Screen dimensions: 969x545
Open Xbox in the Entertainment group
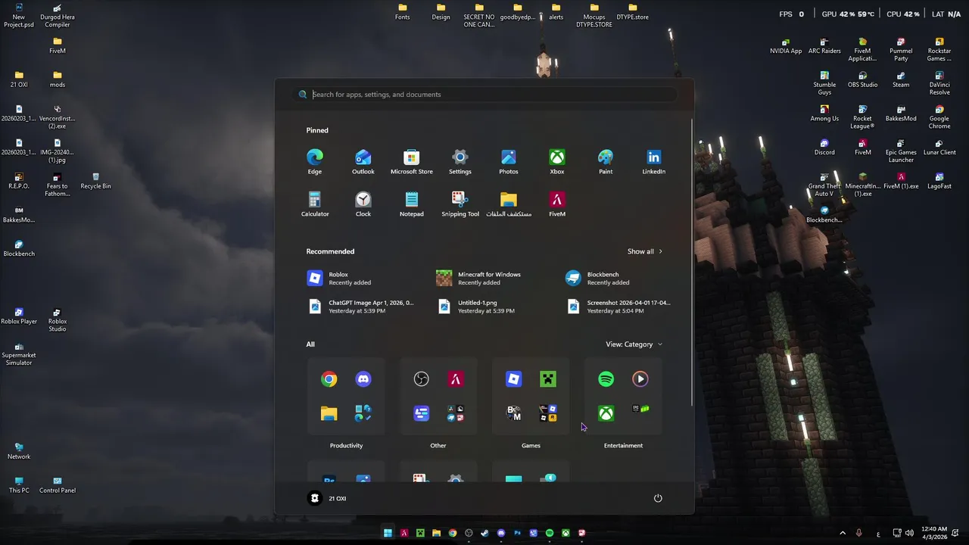(606, 413)
